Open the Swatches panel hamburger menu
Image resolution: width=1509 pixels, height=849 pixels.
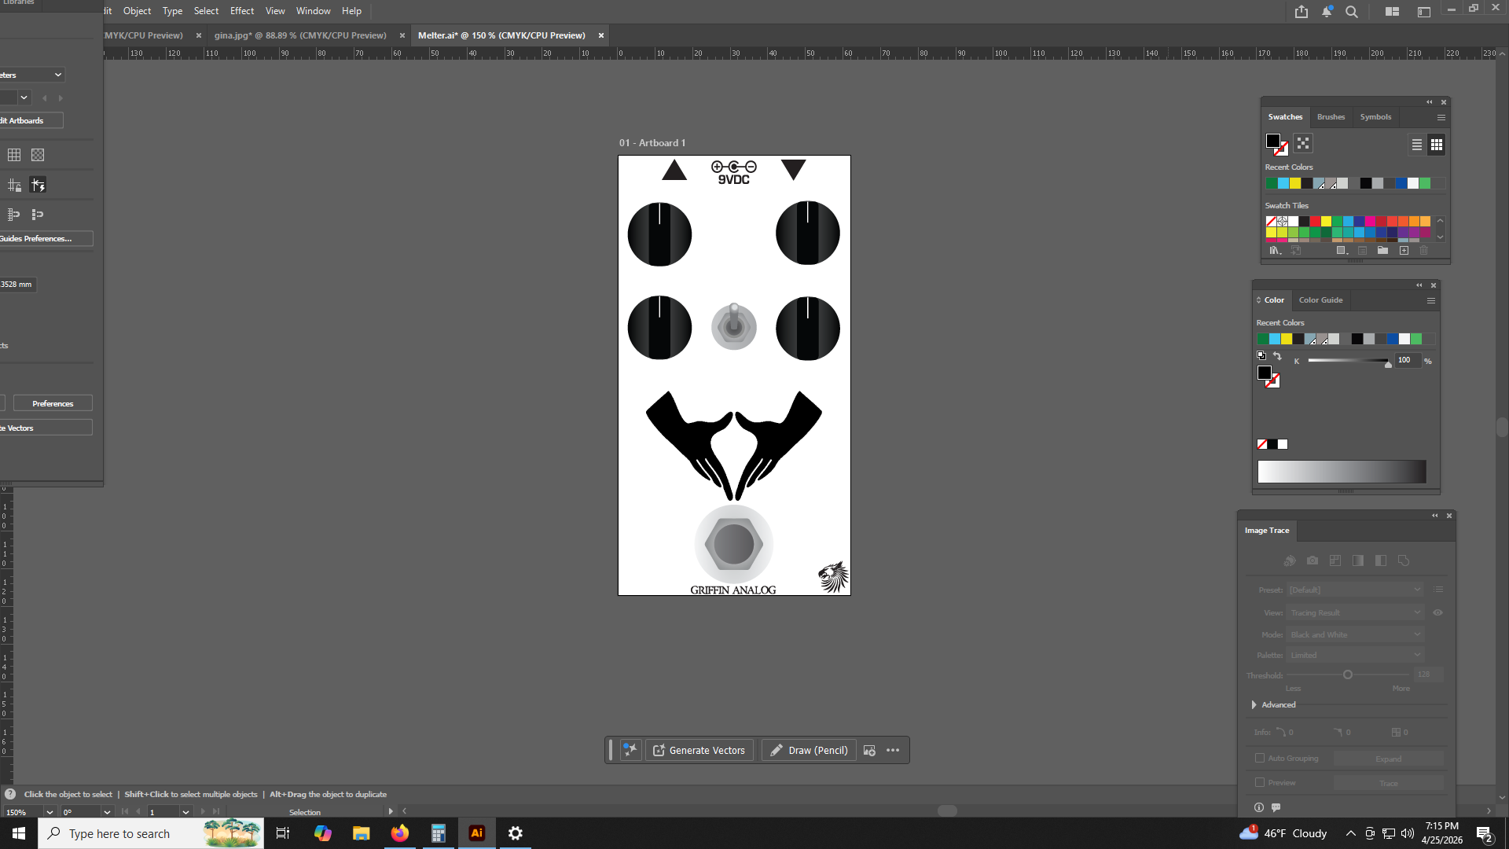pyautogui.click(x=1441, y=117)
